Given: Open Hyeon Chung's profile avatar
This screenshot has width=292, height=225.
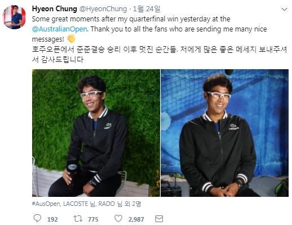Looking at the screenshot, I should pos(14,17).
